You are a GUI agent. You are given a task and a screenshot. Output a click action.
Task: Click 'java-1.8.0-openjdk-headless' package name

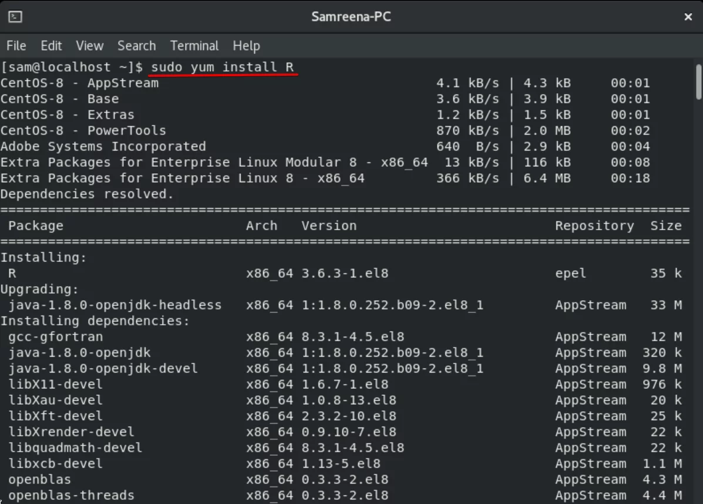tap(115, 305)
